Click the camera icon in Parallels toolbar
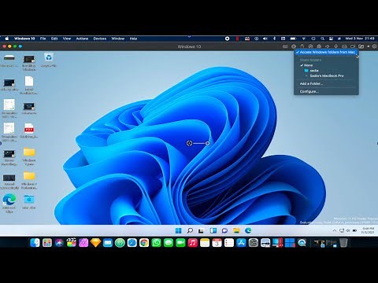The width and height of the screenshot is (378, 283). pos(353,46)
